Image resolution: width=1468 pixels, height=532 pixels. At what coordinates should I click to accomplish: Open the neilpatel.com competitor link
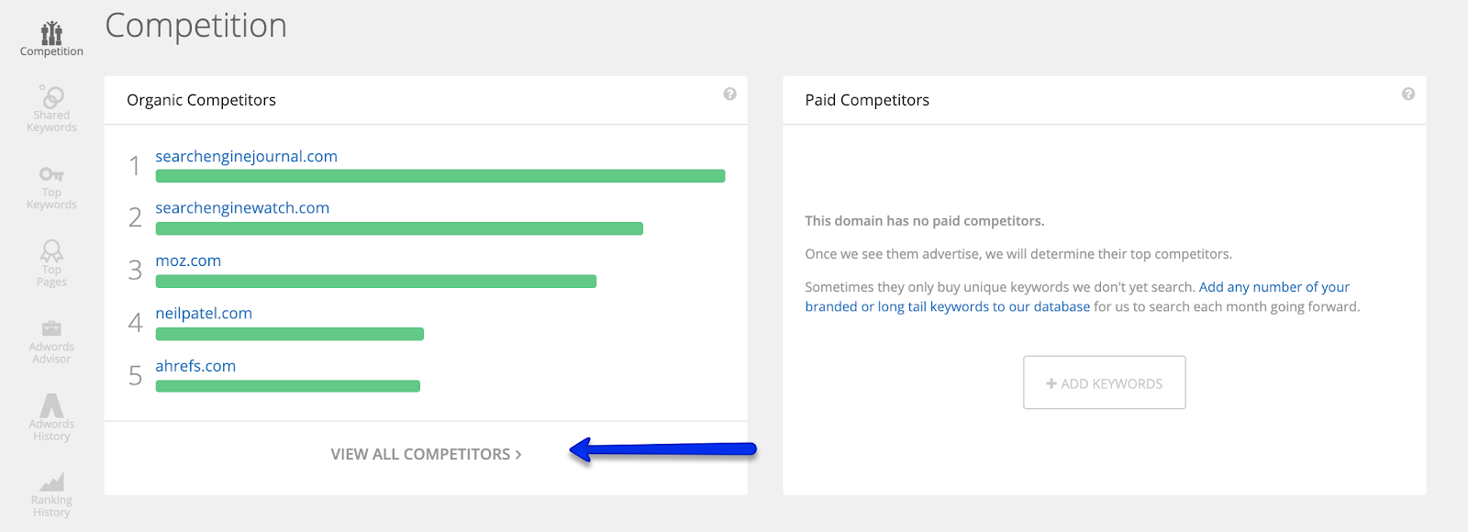[204, 314]
